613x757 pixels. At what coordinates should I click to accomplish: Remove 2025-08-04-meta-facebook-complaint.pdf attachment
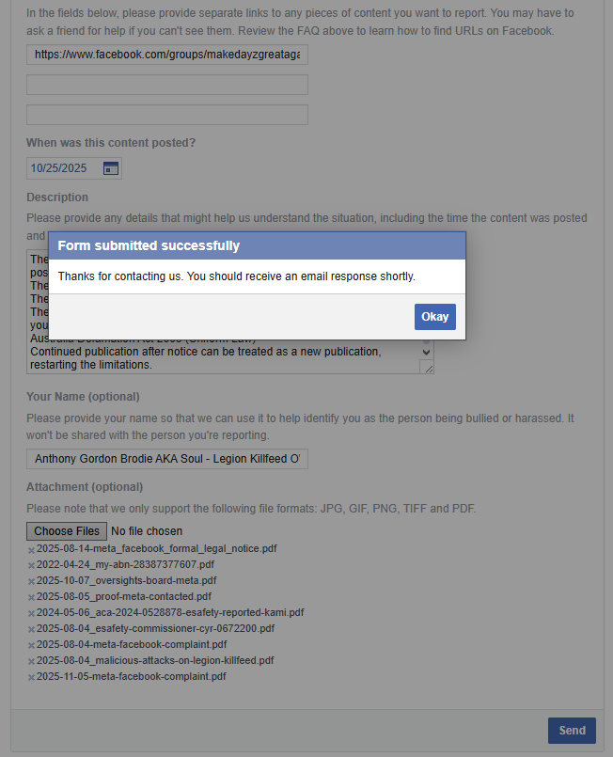[x=31, y=645]
